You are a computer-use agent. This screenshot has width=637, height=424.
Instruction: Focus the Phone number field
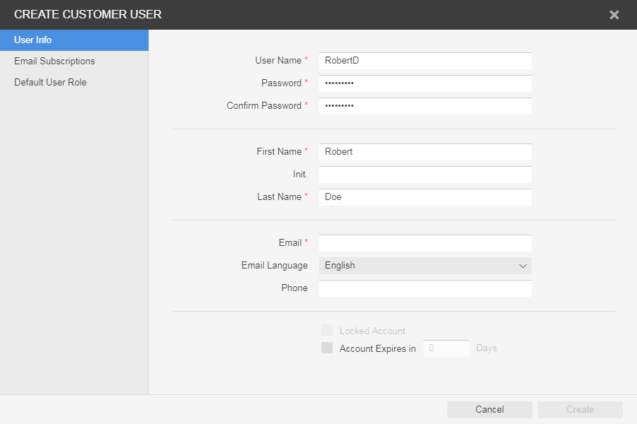[x=425, y=288]
